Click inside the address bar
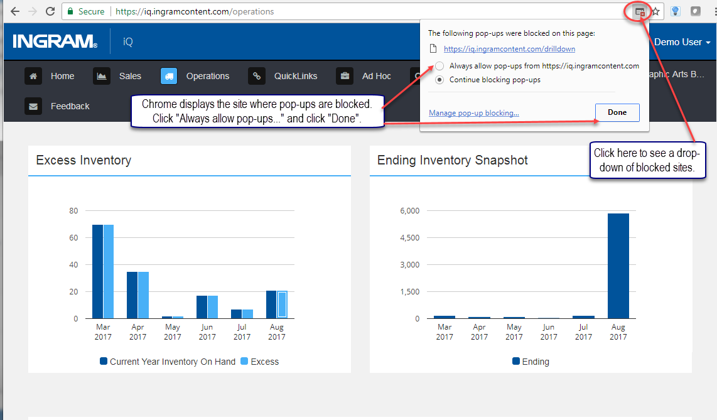Viewport: 717px width, 420px height. tap(251, 11)
